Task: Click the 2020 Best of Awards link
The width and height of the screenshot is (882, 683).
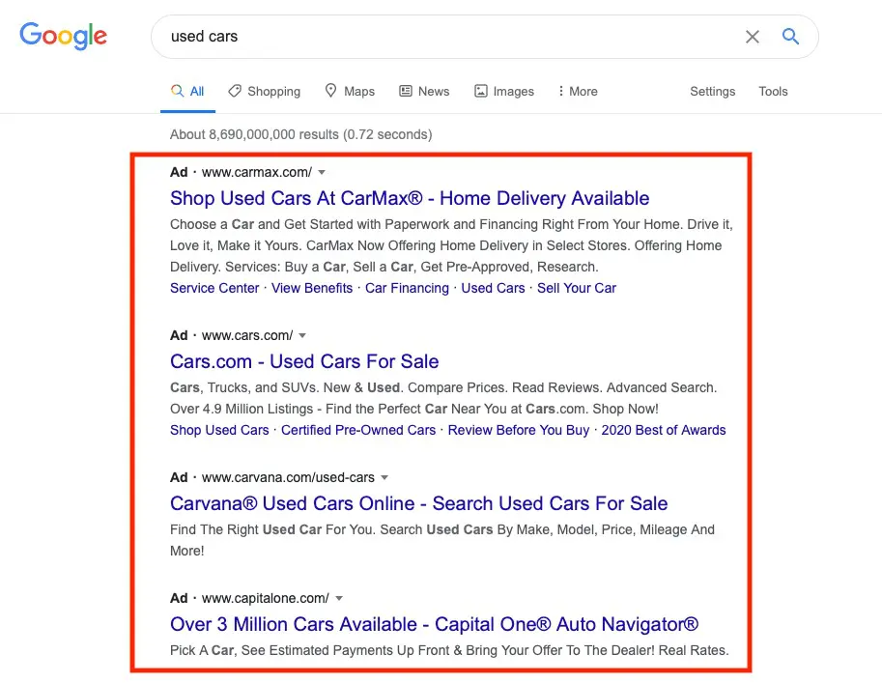Action: (x=664, y=431)
